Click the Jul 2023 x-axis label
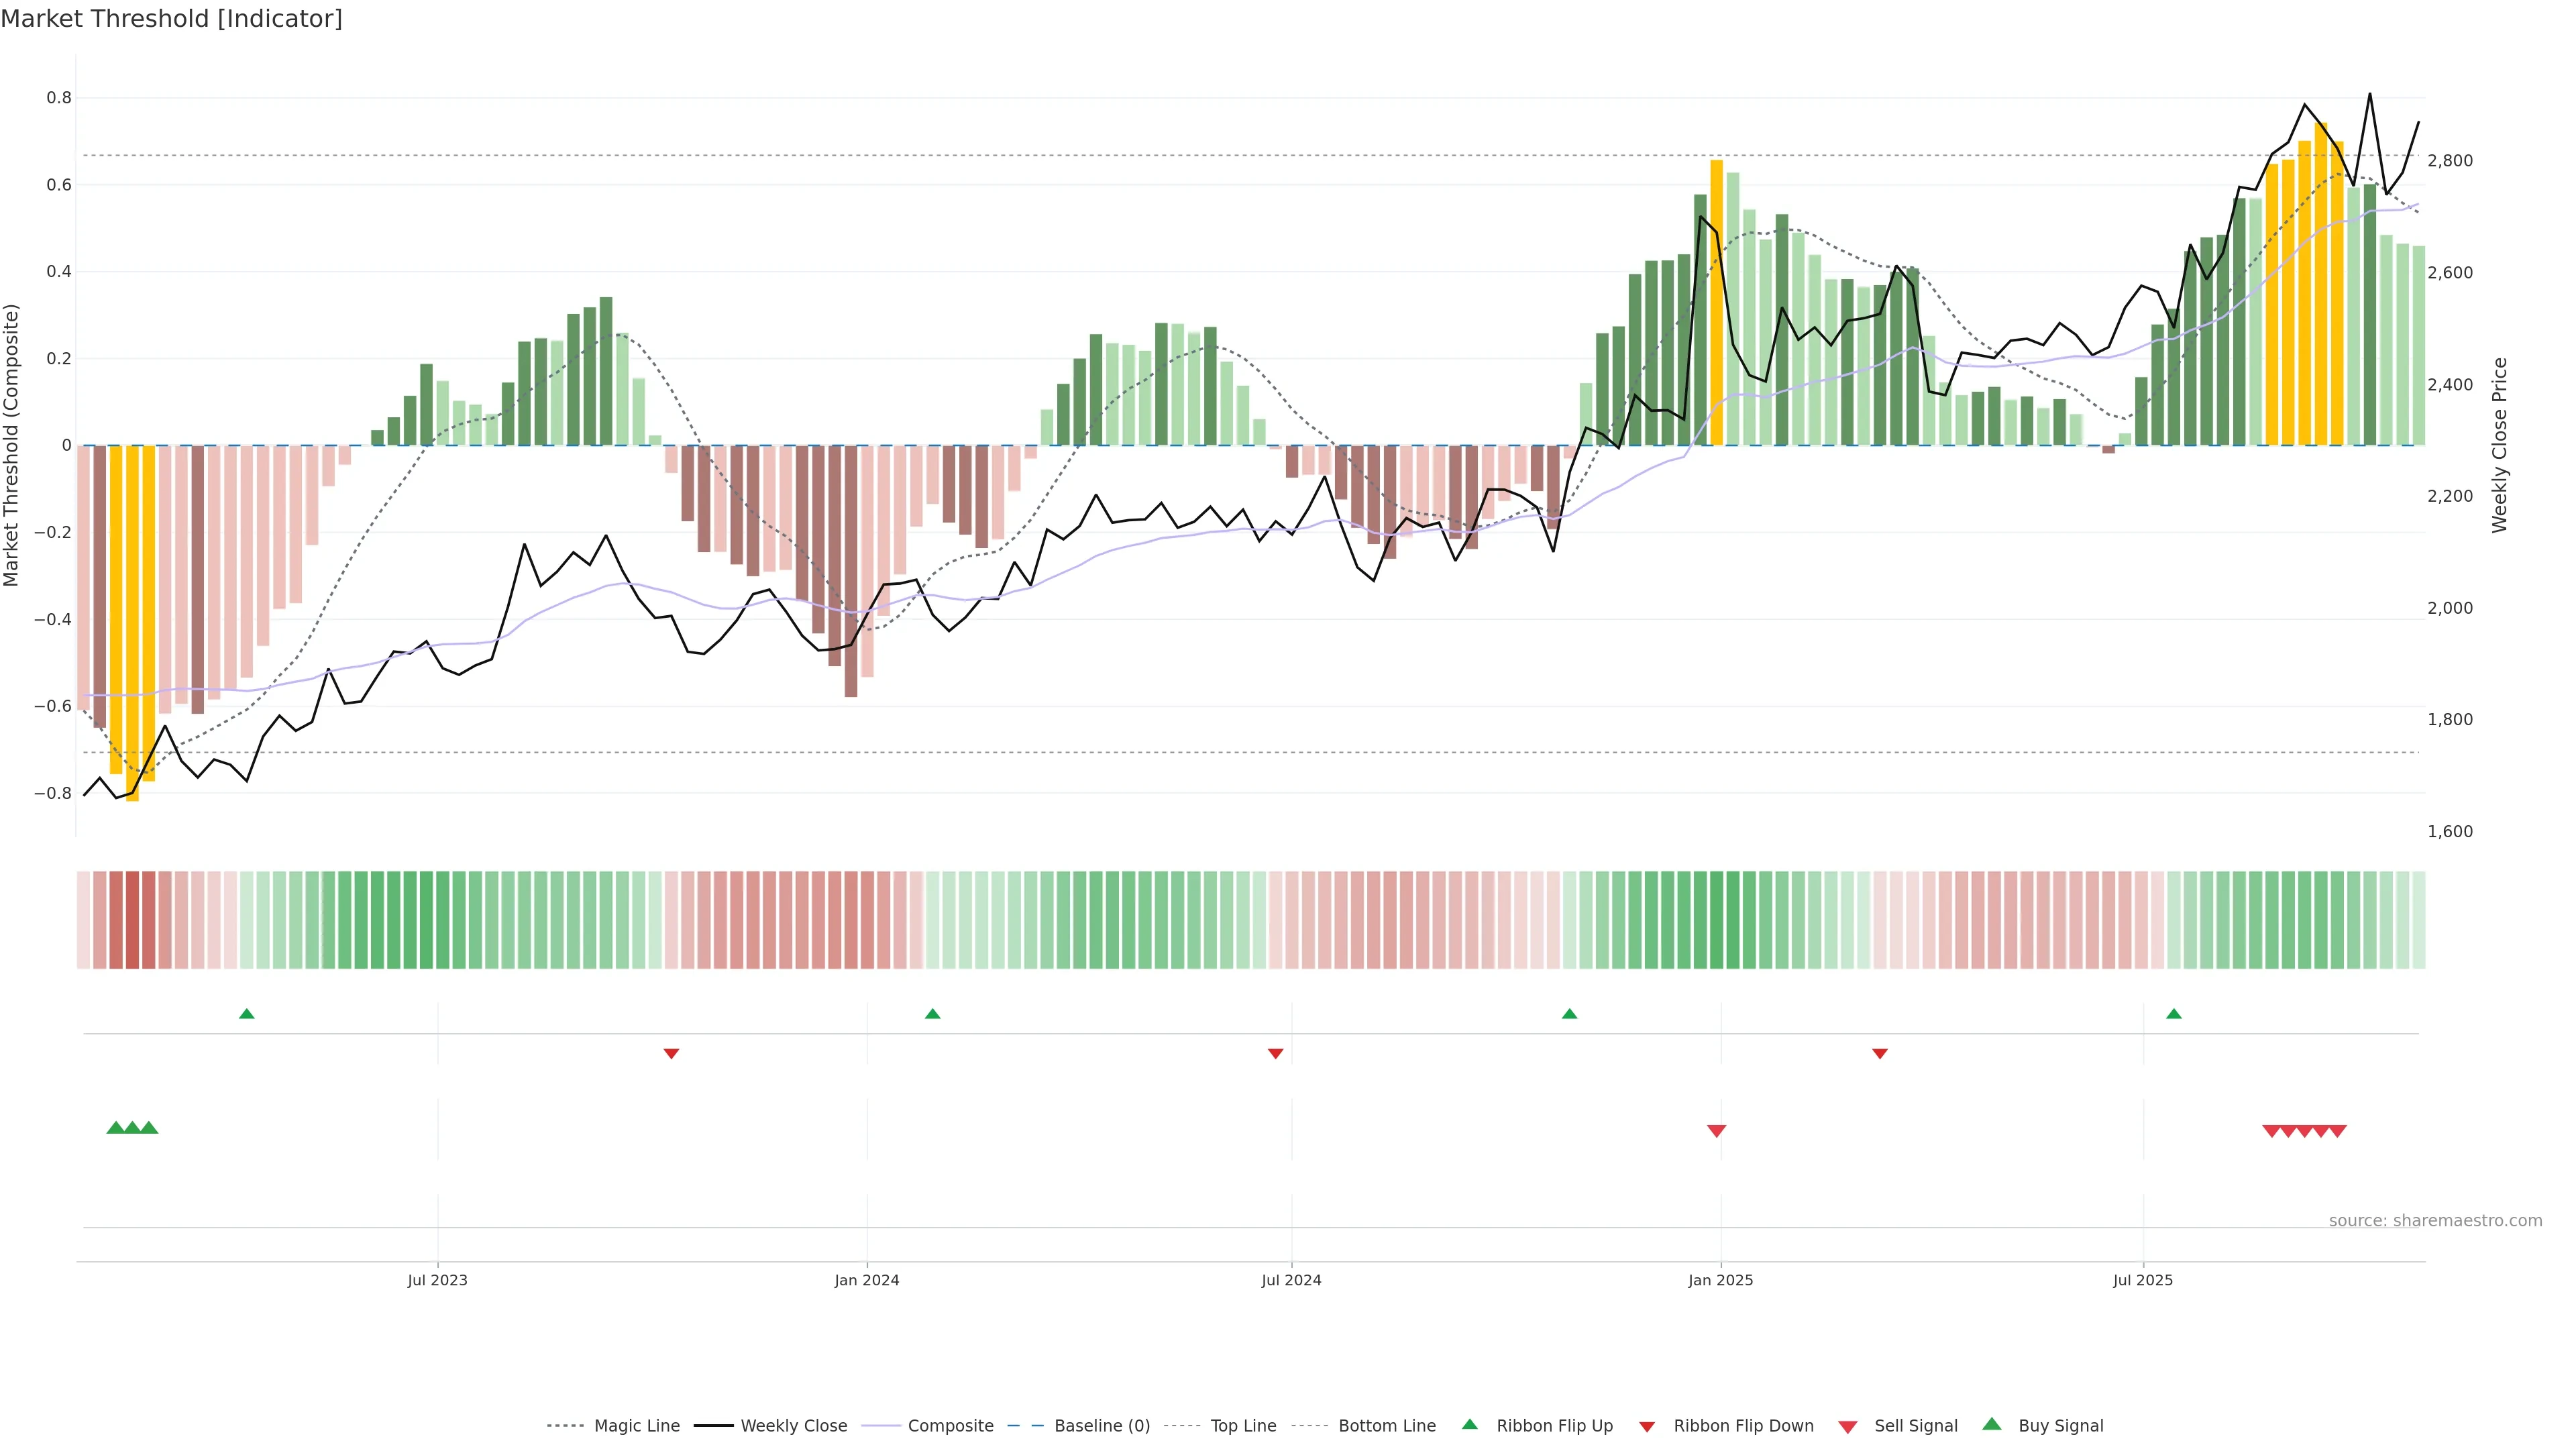The image size is (2576, 1449). coord(437,1280)
